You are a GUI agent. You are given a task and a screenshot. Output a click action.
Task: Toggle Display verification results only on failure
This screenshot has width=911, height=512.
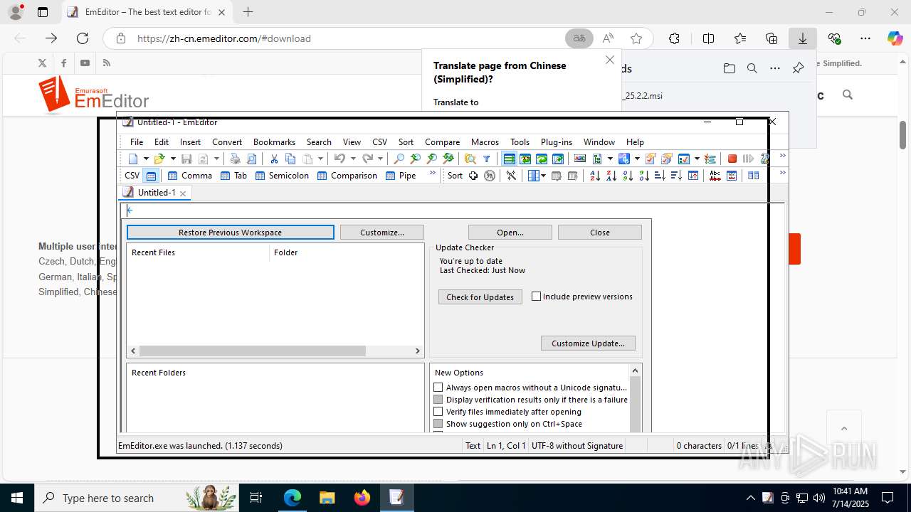[438, 400]
